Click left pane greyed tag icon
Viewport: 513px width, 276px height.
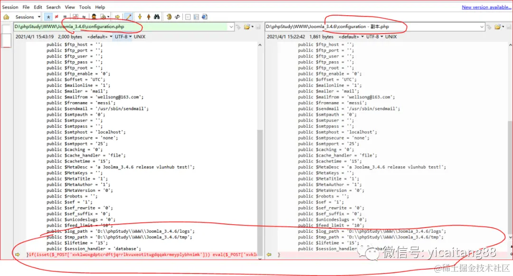pyautogui.click(x=238, y=27)
